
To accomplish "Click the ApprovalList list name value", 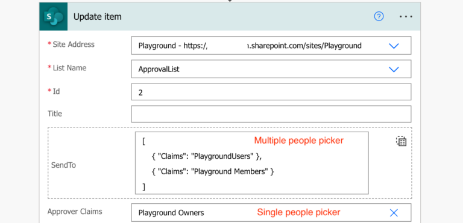I will point(159,70).
